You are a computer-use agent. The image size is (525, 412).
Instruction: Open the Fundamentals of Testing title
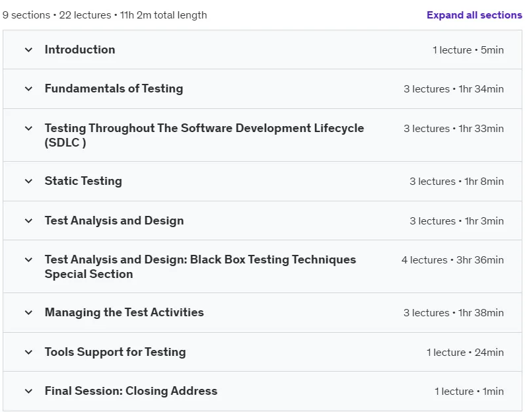point(114,88)
